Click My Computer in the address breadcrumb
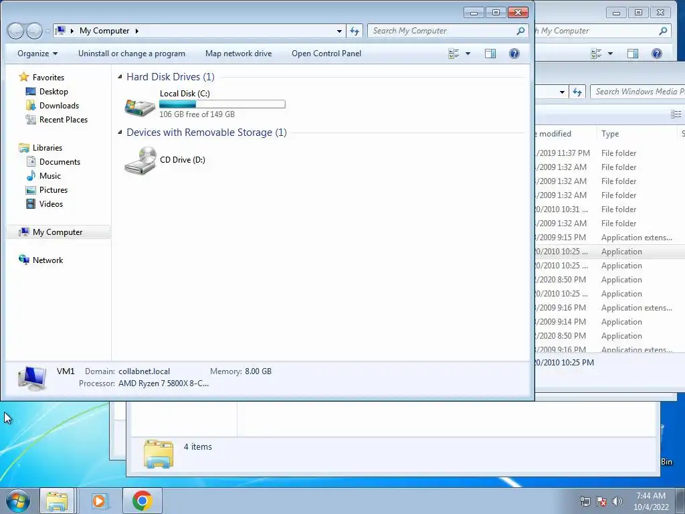The height and width of the screenshot is (514, 685). coord(104,31)
